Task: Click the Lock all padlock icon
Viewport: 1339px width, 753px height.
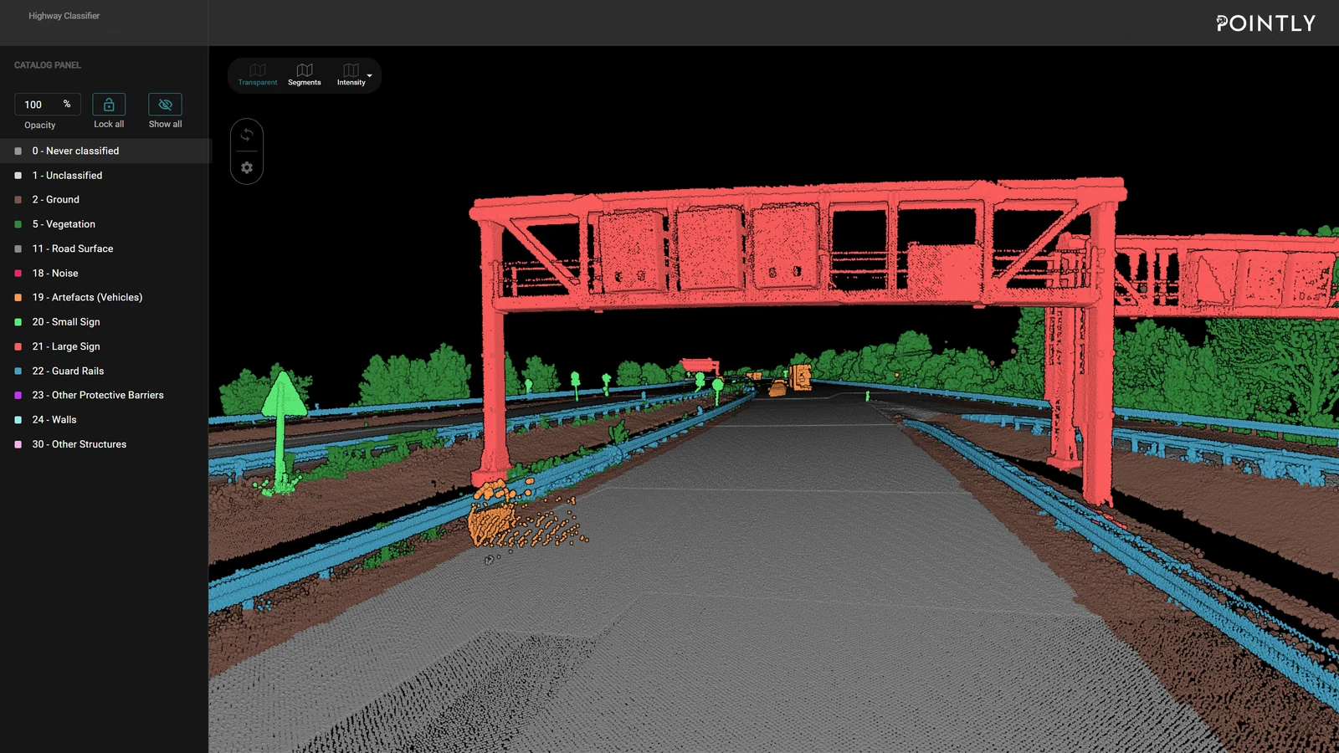Action: click(109, 105)
